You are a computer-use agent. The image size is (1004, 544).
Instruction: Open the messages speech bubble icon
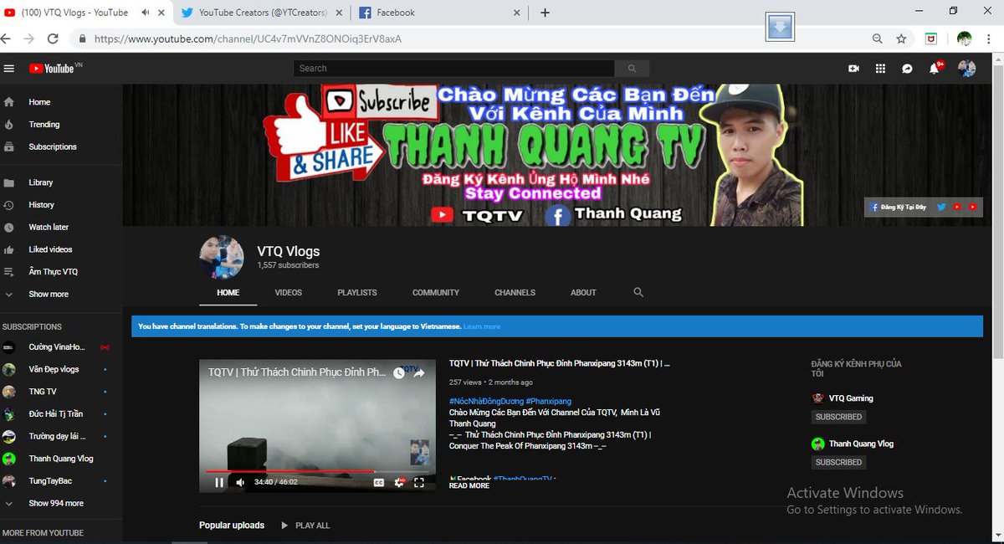(x=907, y=69)
